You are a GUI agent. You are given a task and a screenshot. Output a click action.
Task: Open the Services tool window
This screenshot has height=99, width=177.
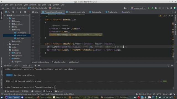pos(59,91)
